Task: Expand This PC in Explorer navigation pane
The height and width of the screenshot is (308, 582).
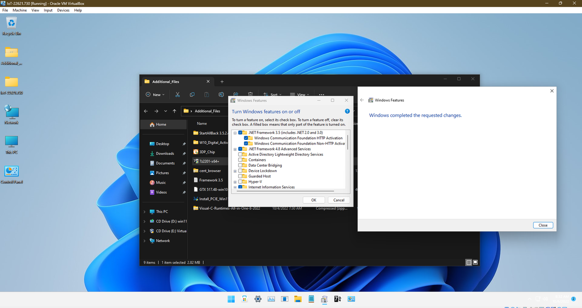Action: click(145, 212)
